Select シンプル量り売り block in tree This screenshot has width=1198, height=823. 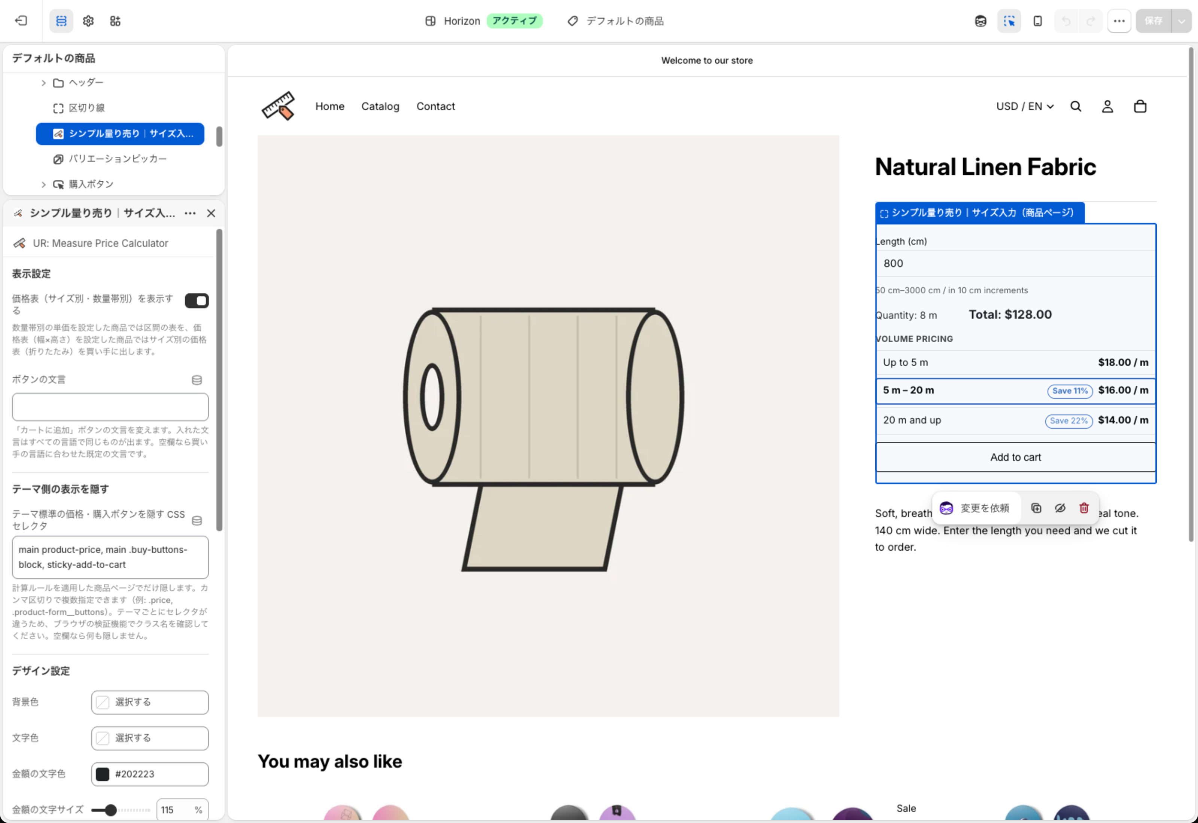point(120,134)
